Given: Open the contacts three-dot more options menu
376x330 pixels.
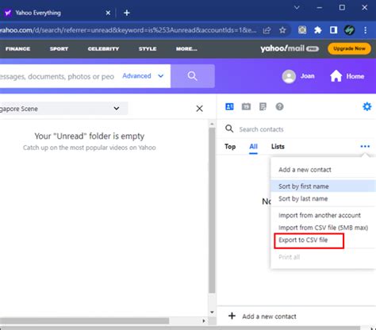Looking at the screenshot, I should (365, 146).
